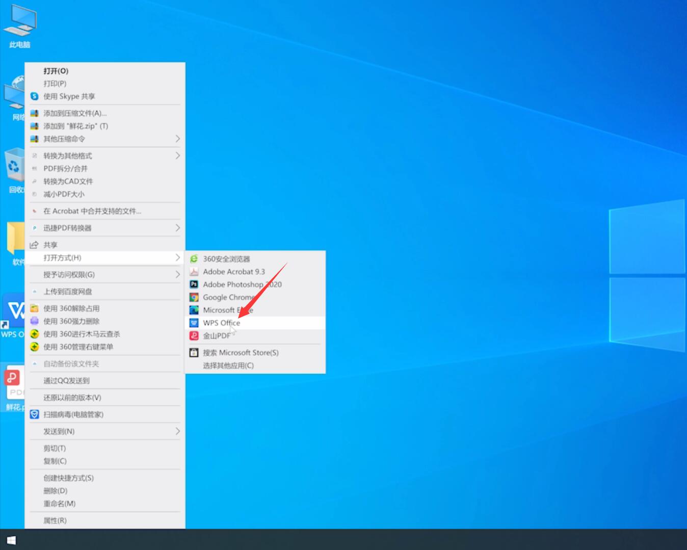Select 添加到压缩文件(A)... entry

pos(105,113)
